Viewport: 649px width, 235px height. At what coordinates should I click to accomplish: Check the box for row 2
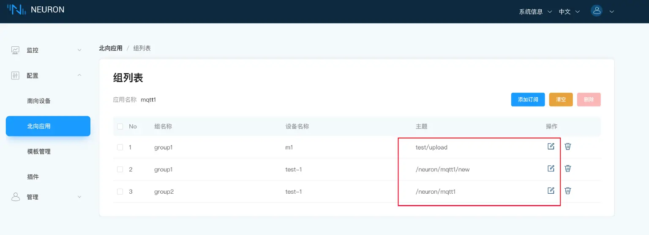click(x=120, y=169)
